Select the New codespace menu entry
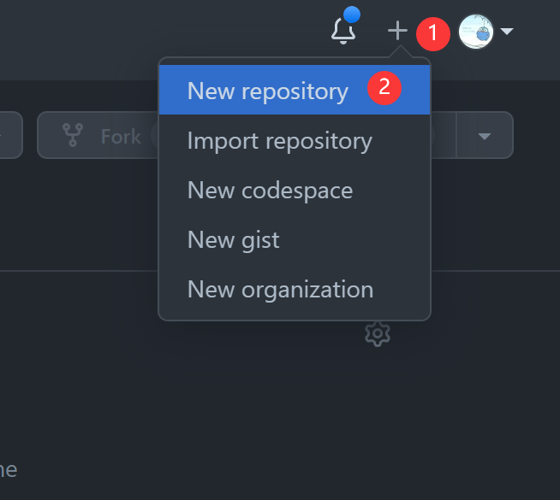Screen dimensions: 560x500 pyautogui.click(x=270, y=190)
